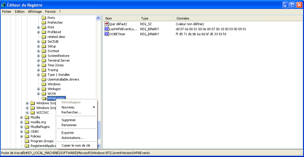Sort values by the Type column header

[x=156, y=18]
